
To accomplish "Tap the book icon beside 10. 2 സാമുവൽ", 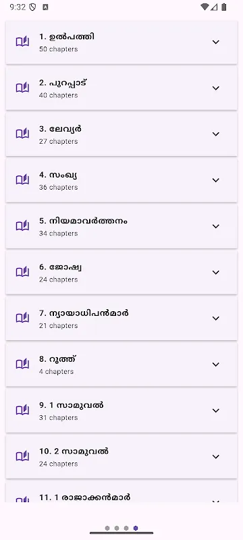I will click(22, 457).
